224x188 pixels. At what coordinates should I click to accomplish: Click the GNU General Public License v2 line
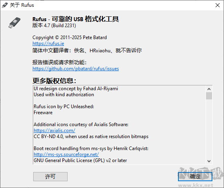[x=80, y=160]
